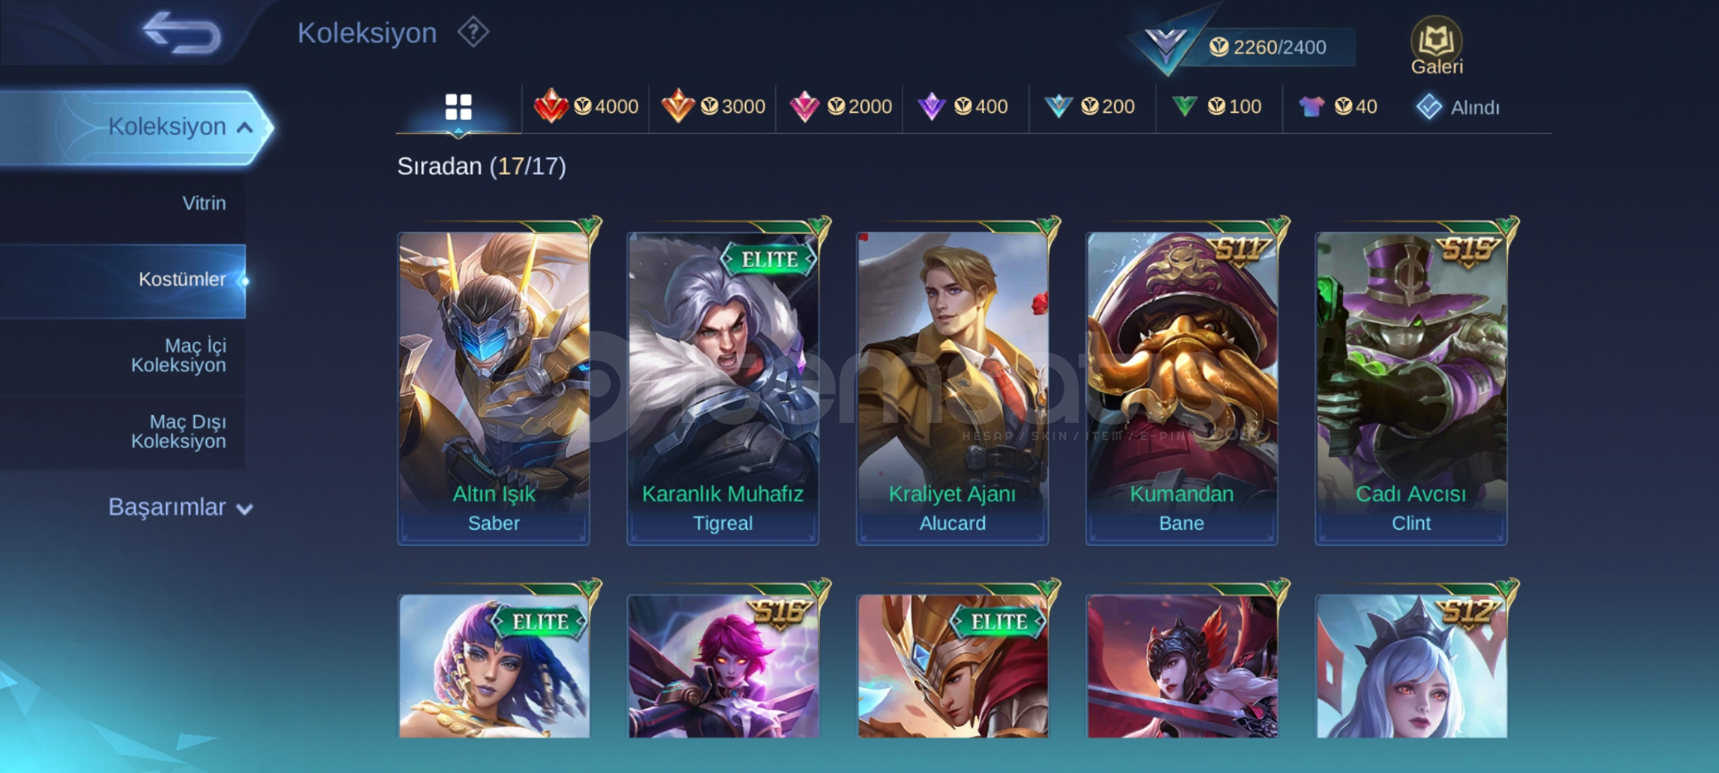The image size is (1719, 773).
Task: Go back using the return arrow icon
Action: pyautogui.click(x=182, y=32)
